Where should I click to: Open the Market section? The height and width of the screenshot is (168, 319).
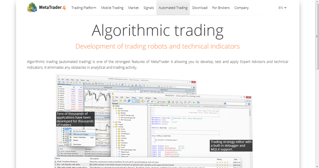coord(133,8)
